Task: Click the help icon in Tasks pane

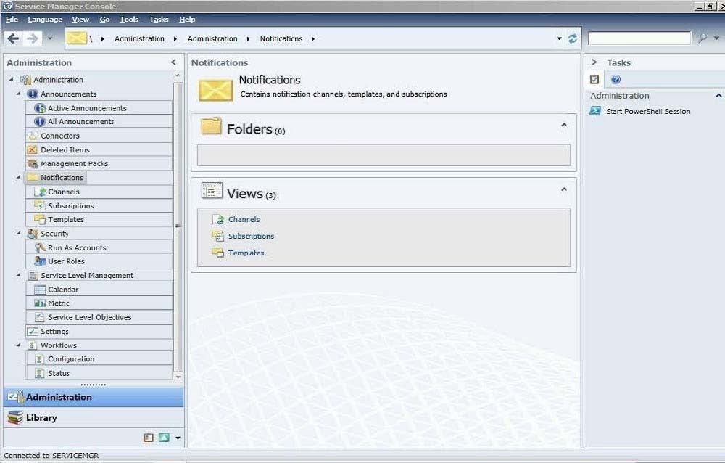Action: pos(616,80)
